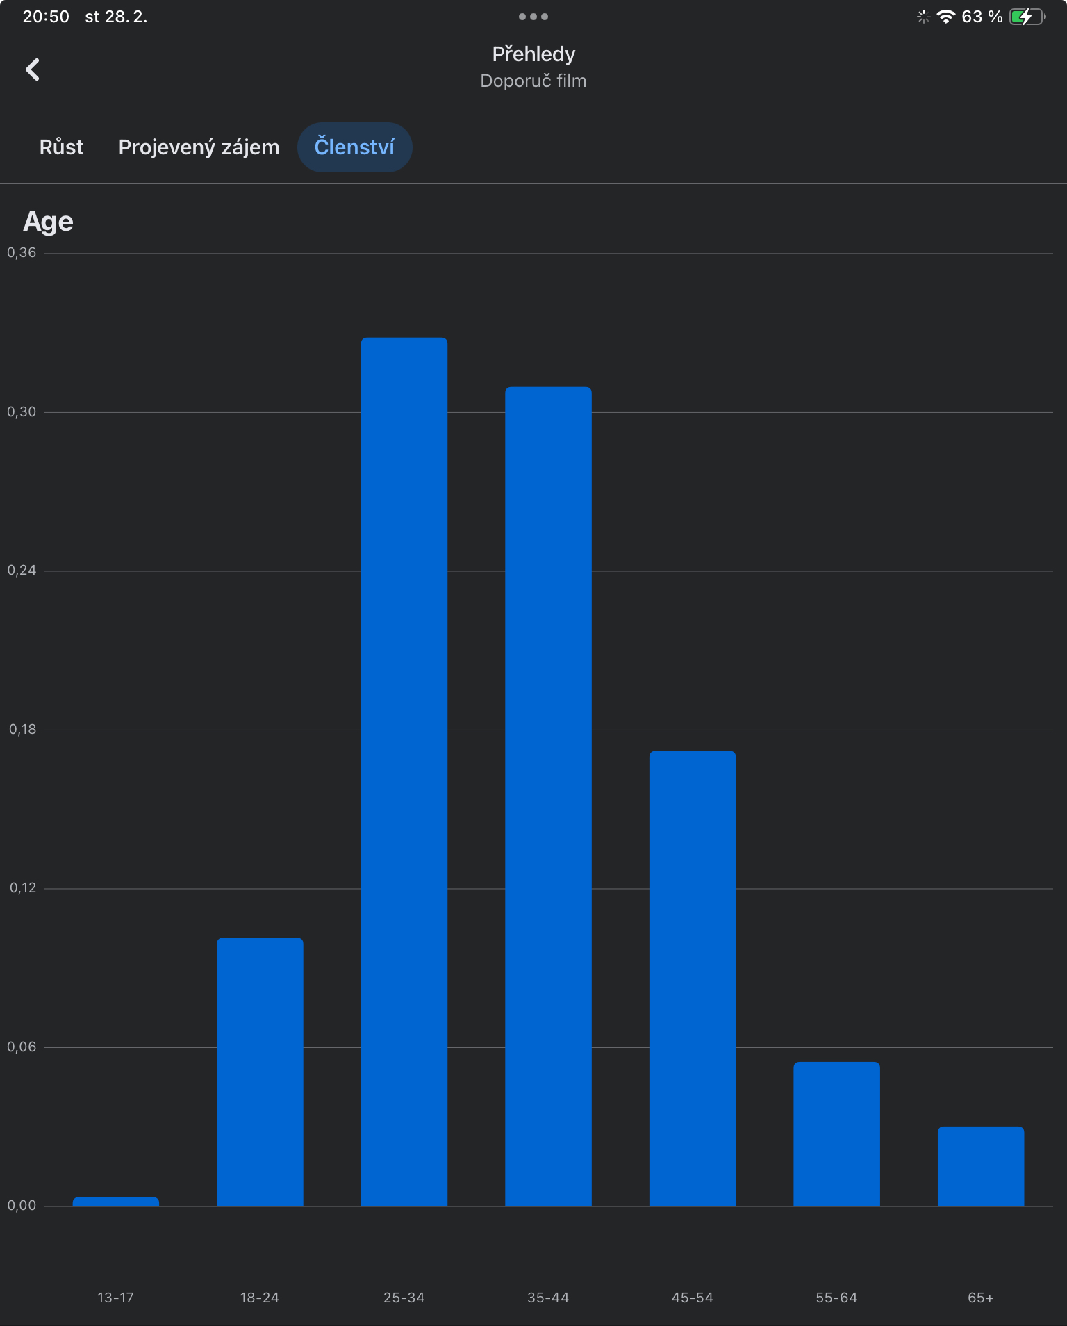This screenshot has height=1326, width=1067.
Task: Tap the 25-34 age bar
Action: pos(404,771)
